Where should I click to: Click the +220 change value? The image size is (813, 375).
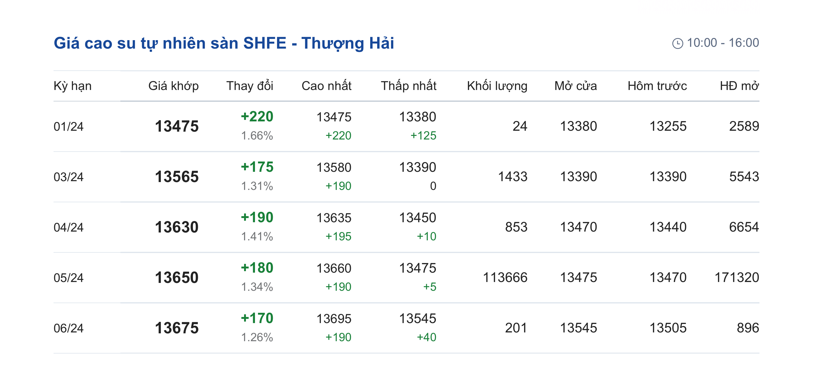[257, 117]
